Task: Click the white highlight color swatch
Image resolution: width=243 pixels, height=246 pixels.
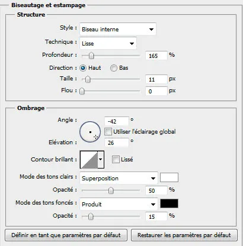Action: 169,177
